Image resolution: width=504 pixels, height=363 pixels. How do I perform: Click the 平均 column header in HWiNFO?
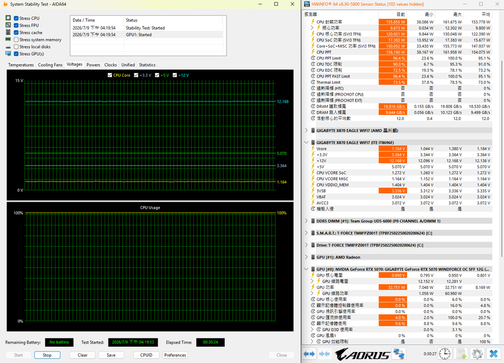[478, 14]
